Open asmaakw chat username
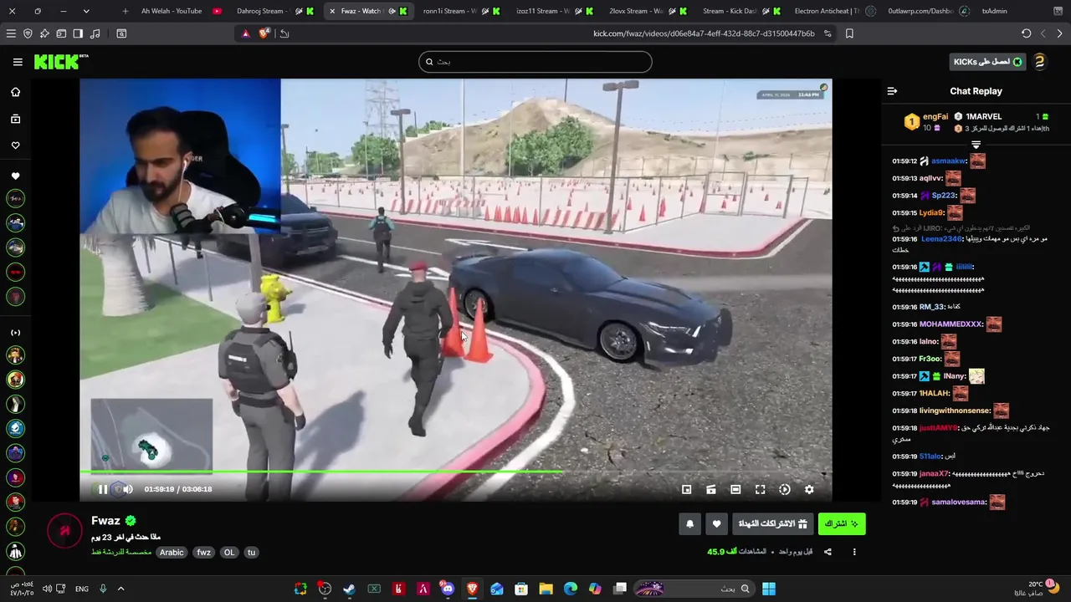Screen dimensions: 1071x602 tap(949, 161)
